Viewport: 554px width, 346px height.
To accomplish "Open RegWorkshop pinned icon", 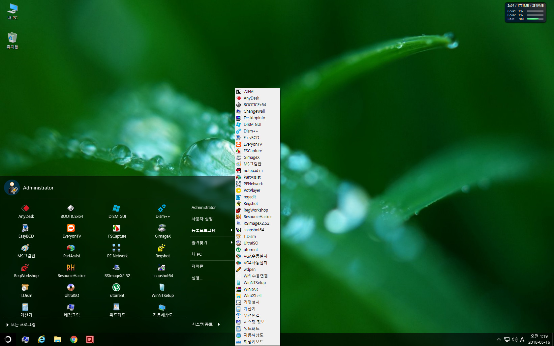I will tap(26, 271).
